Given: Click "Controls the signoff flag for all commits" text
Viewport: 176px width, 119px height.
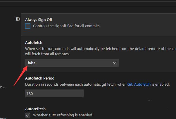Looking at the screenshot, I should 67,26.
